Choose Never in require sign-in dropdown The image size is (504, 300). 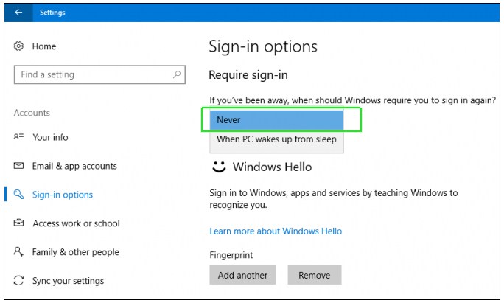276,120
